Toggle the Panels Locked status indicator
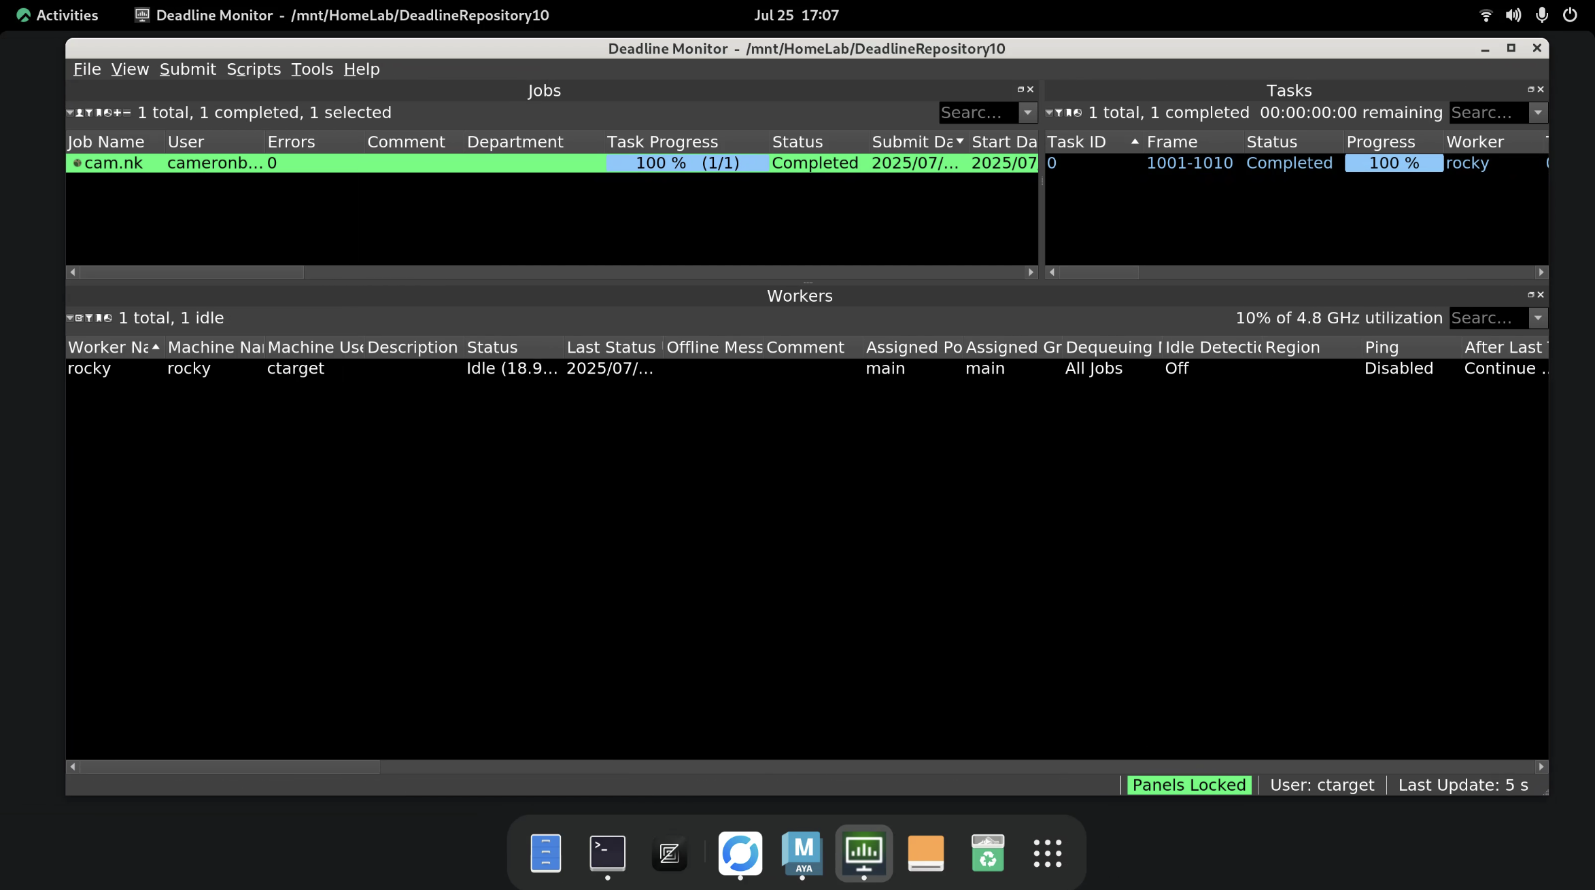Screen dimensions: 1595x890 (x=1188, y=785)
